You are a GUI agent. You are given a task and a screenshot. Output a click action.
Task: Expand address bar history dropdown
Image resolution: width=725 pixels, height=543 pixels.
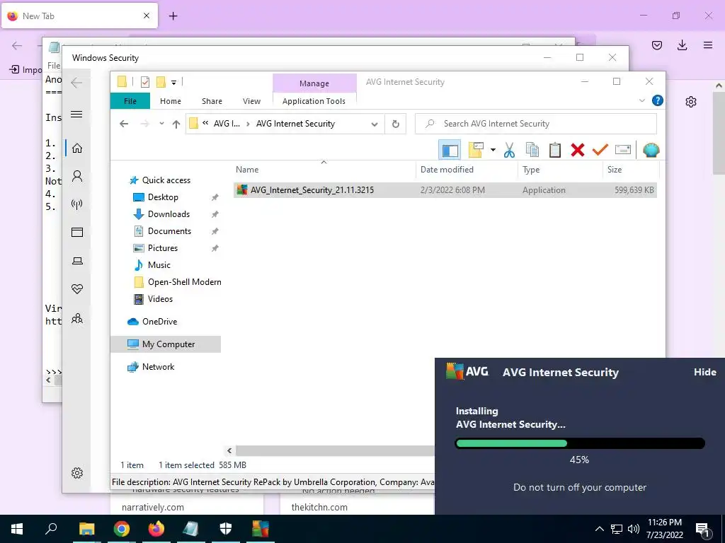coord(375,124)
